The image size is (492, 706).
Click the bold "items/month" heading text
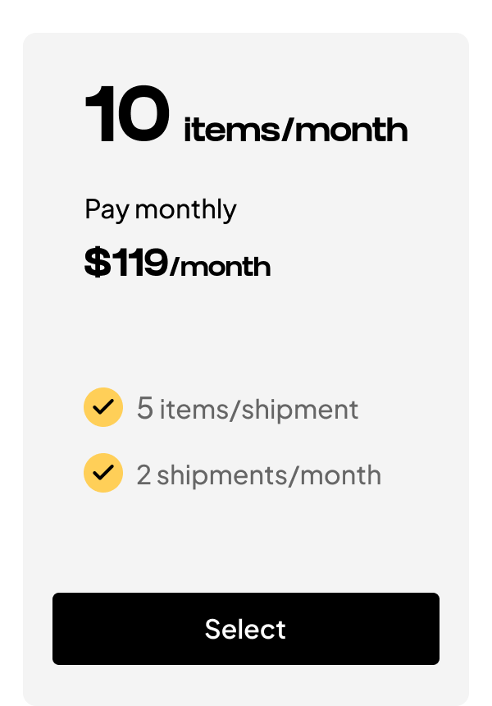click(295, 131)
